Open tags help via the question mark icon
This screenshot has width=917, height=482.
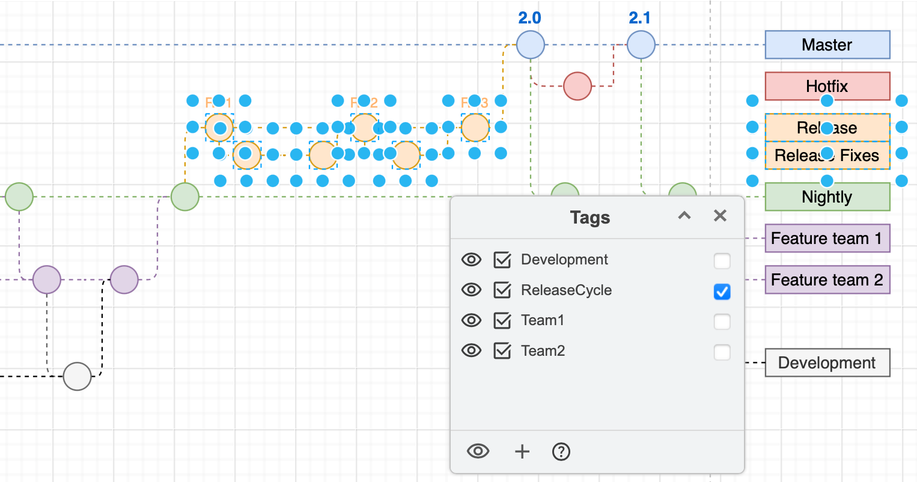tap(561, 451)
